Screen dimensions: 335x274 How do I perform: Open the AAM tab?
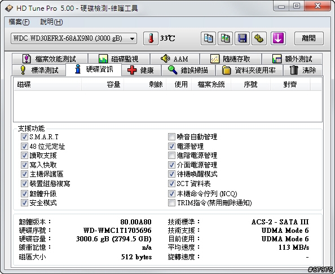pos(175,59)
